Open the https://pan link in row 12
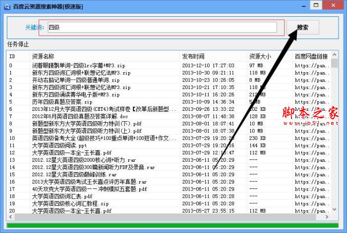 tap(312, 152)
